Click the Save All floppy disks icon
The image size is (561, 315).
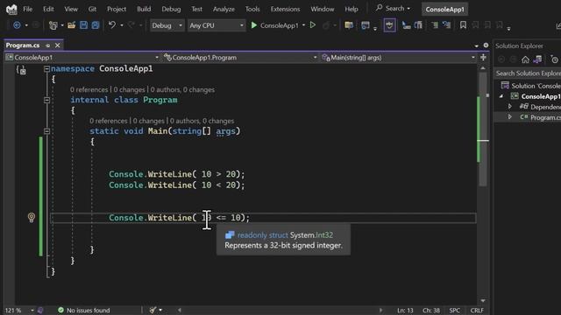pos(96,25)
